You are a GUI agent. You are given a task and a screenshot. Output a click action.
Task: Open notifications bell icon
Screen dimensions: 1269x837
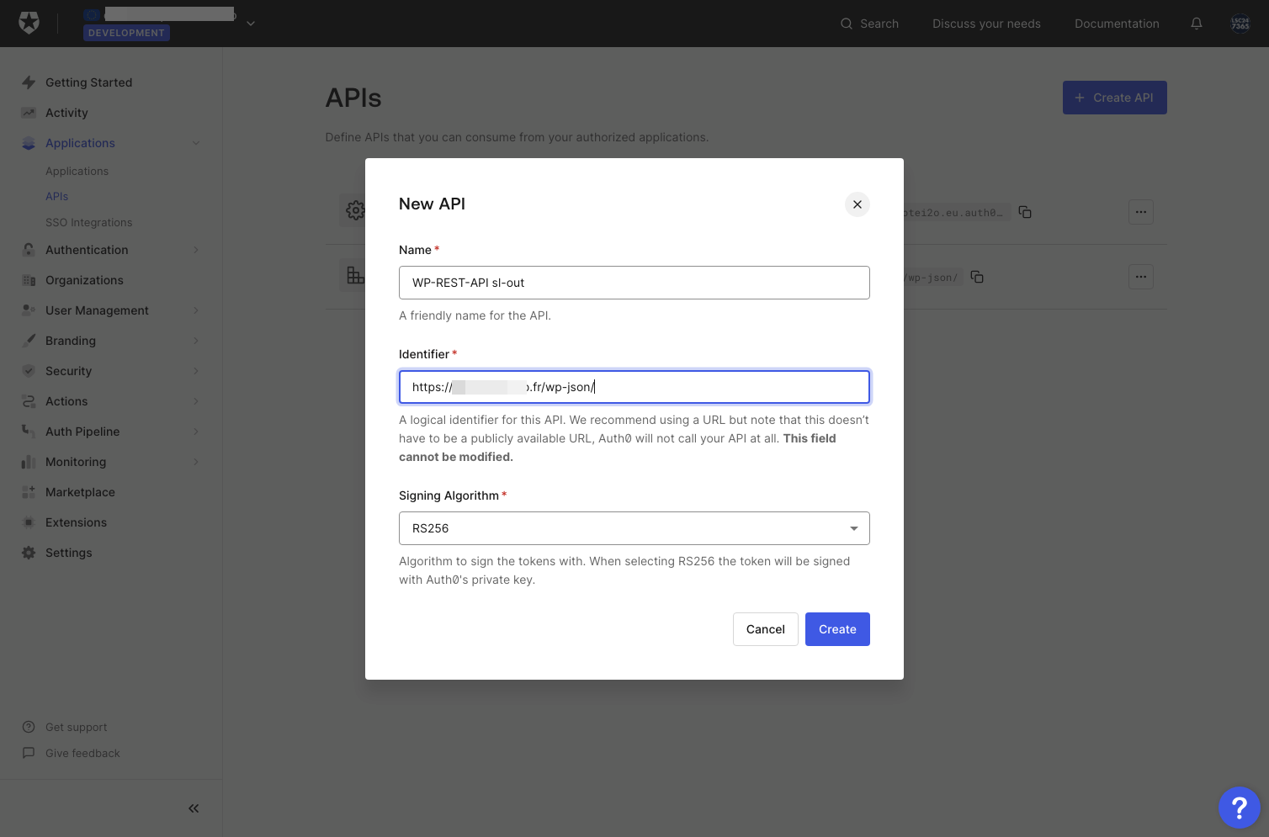1197,24
